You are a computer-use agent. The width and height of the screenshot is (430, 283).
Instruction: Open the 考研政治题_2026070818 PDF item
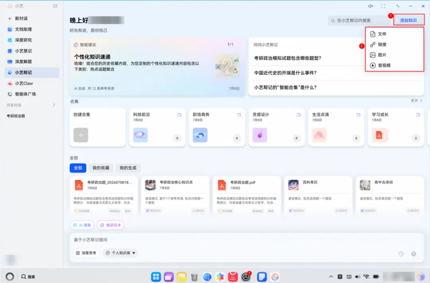(x=104, y=196)
